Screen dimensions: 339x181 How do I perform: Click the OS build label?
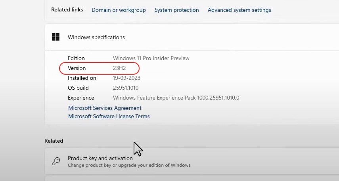tap(78, 88)
